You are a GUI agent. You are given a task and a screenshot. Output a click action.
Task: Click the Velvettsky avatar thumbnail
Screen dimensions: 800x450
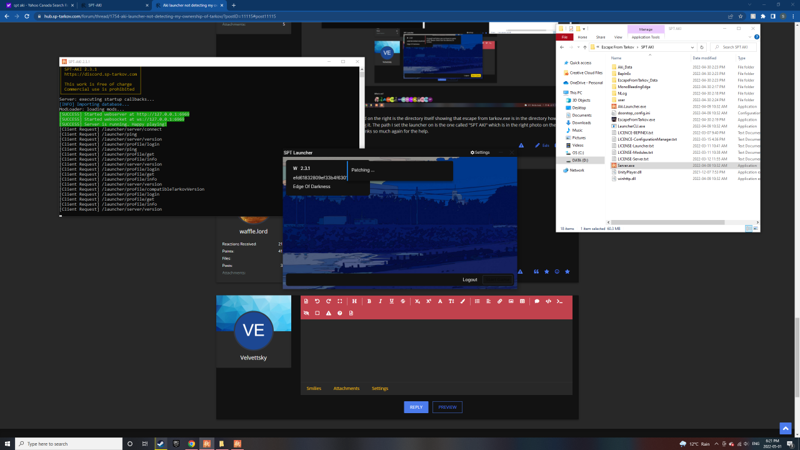pos(254,331)
